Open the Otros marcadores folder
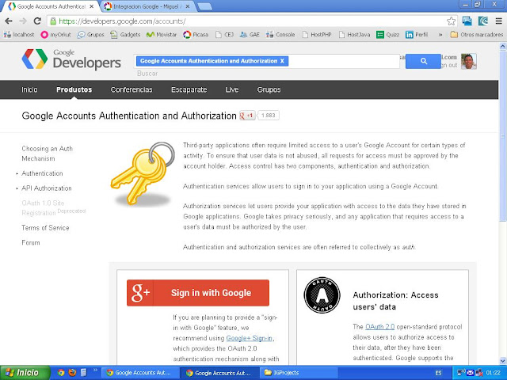The height and width of the screenshot is (380, 507). (477, 35)
